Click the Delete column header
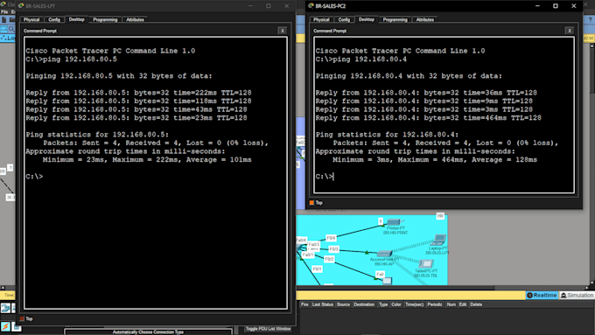 [x=476, y=304]
